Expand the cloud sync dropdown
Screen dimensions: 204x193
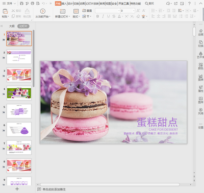tap(171, 4)
